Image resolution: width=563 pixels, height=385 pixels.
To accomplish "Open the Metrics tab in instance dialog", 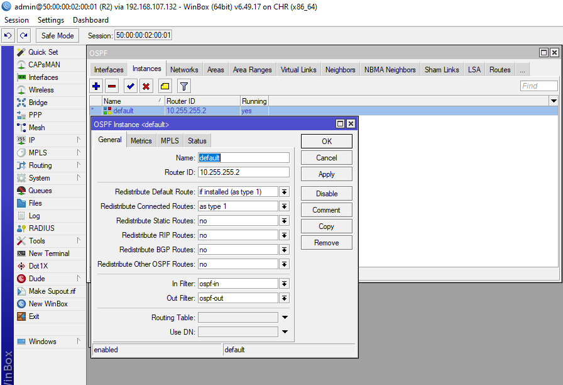I will (141, 140).
